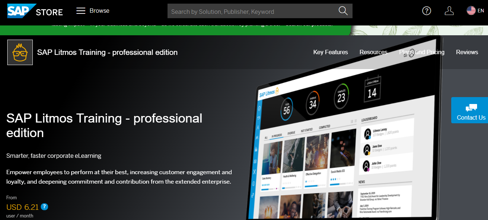Image resolution: width=488 pixels, height=220 pixels.
Task: Open the user account icon
Action: point(449,11)
